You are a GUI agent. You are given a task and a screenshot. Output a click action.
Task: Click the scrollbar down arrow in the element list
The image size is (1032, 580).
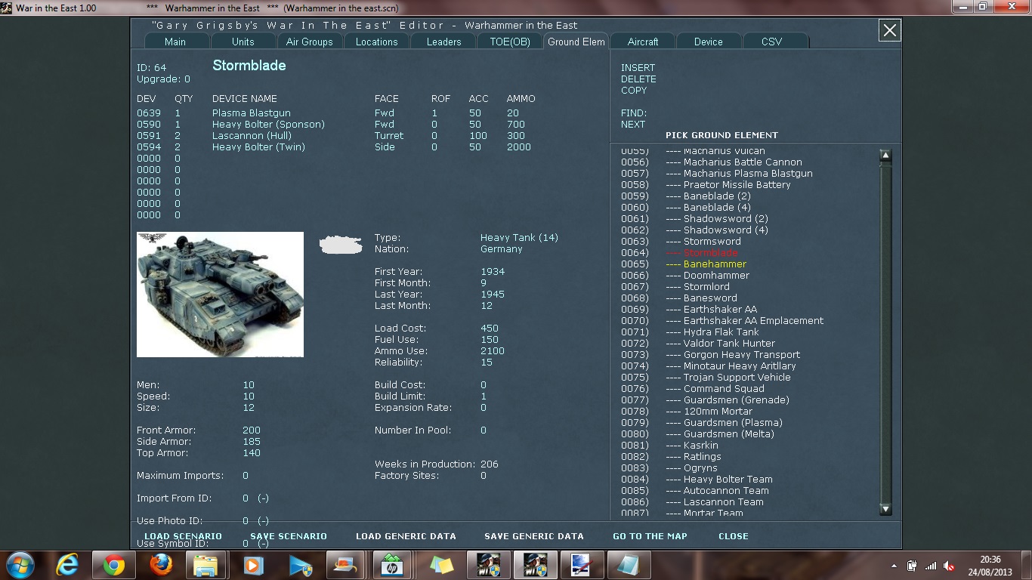(885, 509)
